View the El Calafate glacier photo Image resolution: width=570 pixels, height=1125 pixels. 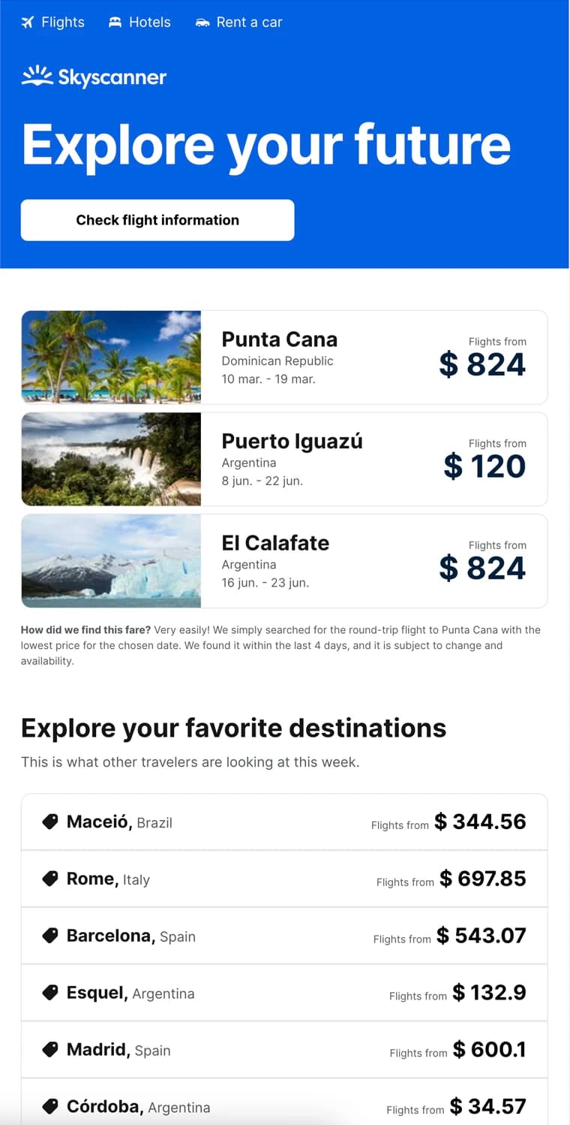[x=111, y=561]
